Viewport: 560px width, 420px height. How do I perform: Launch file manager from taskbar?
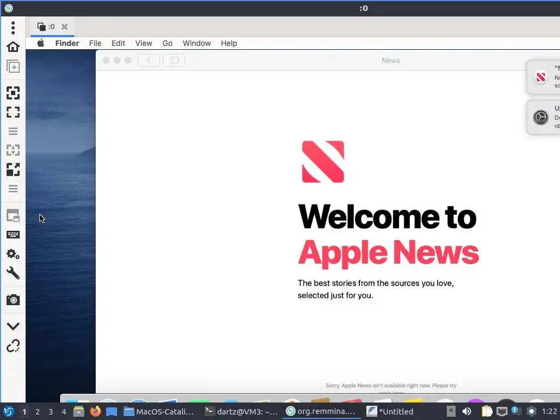click(x=79, y=411)
